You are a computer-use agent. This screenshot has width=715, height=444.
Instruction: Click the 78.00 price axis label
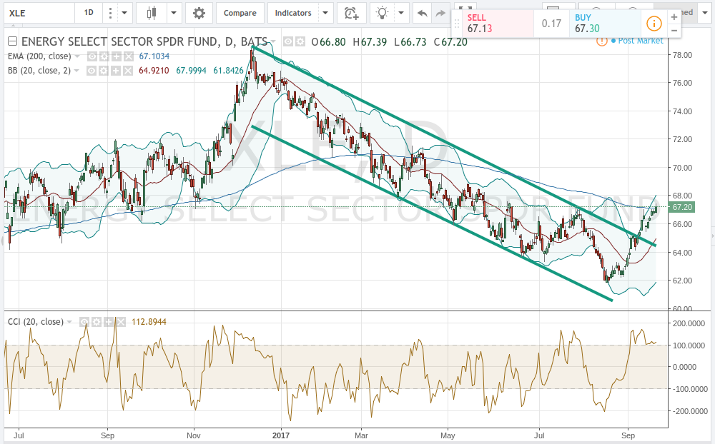click(682, 55)
